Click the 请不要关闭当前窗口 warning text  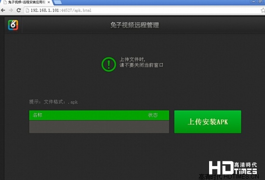(x=142, y=65)
